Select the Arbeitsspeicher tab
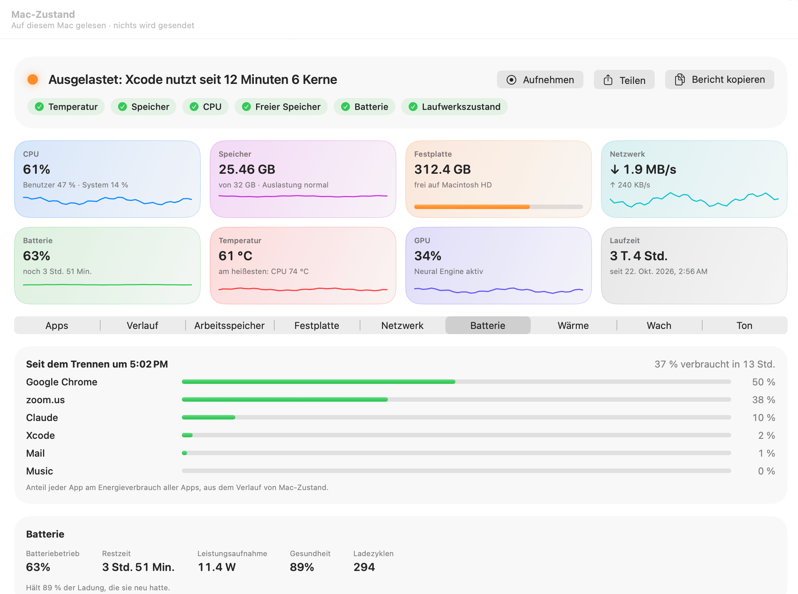Screen dimensions: 798x594 tap(229, 326)
